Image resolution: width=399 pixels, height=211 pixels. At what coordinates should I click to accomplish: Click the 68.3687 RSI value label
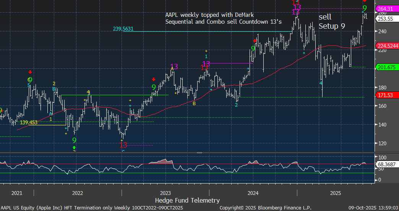point(386,164)
